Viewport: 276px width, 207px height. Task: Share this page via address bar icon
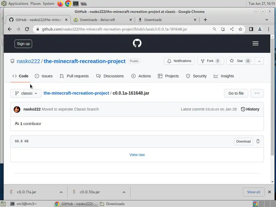click(232, 29)
